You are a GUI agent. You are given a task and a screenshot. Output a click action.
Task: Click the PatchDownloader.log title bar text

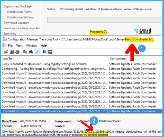pos(140,39)
